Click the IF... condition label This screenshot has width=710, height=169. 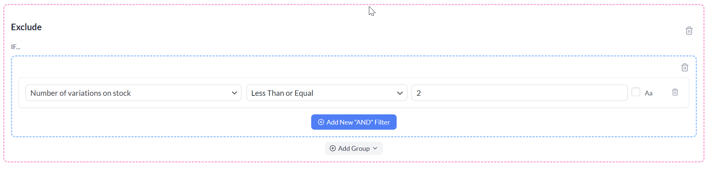[x=16, y=47]
